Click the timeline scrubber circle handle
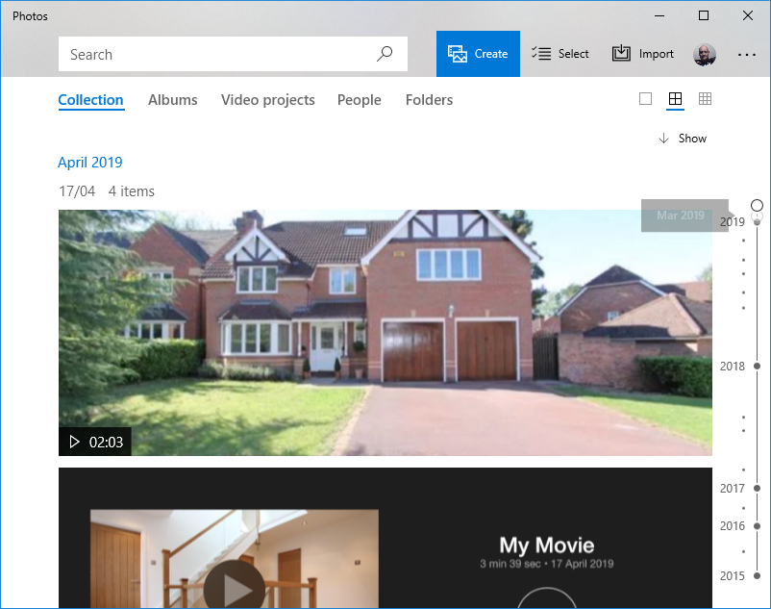The width and height of the screenshot is (771, 609). [757, 205]
